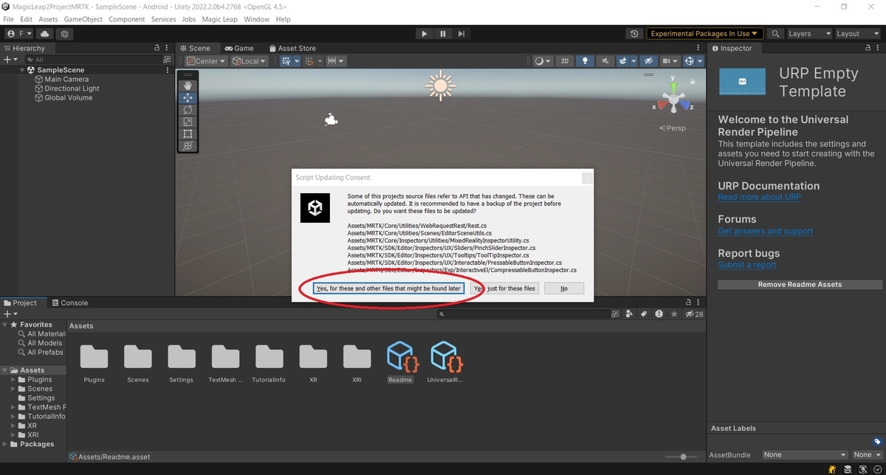This screenshot has height=475, width=886.
Task: Open 'Read more about URP' link
Action: pyautogui.click(x=760, y=197)
